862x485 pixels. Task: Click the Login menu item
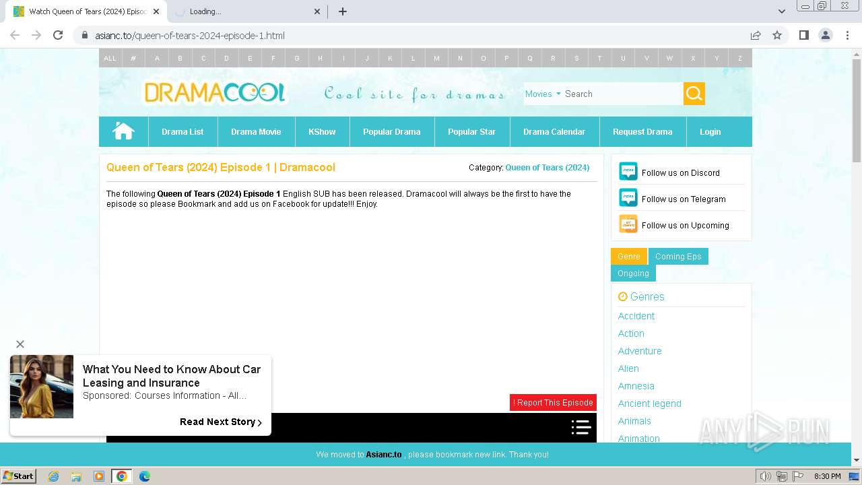pos(710,131)
